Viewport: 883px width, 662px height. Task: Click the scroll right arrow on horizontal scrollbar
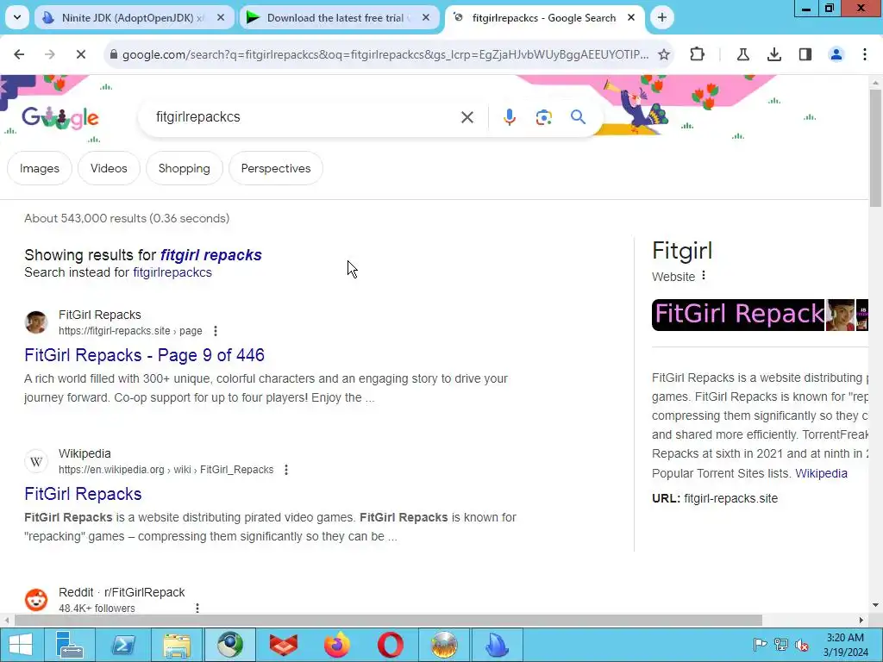[x=861, y=620]
